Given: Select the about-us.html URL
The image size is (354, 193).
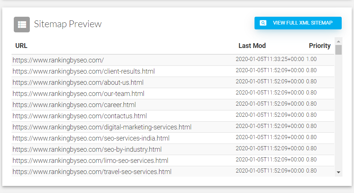Looking at the screenshot, I should (x=78, y=83).
